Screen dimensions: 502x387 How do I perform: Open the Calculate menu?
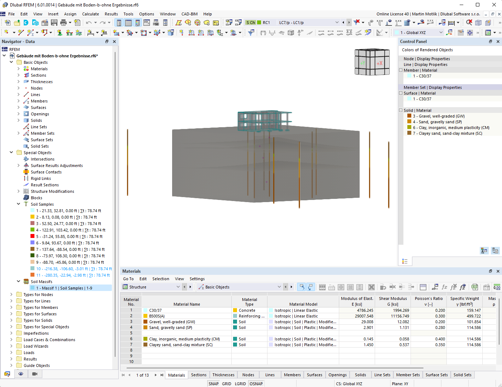pos(90,14)
